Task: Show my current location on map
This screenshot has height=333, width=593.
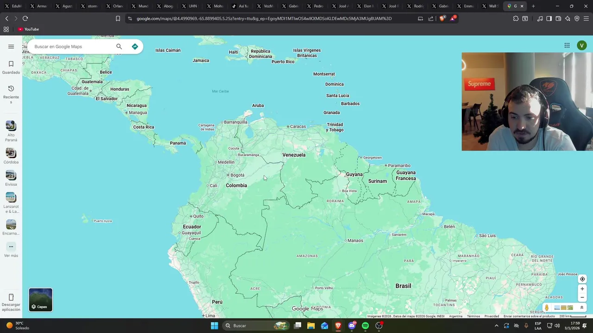Action: (x=582, y=279)
